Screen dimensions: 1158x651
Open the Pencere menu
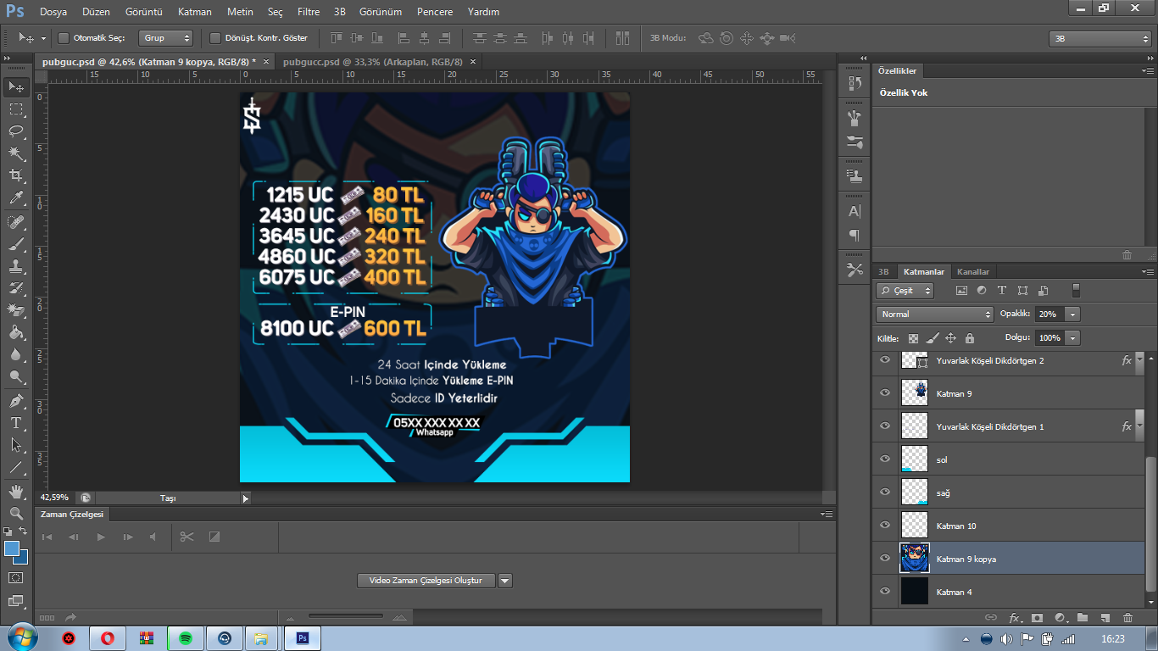435,13
